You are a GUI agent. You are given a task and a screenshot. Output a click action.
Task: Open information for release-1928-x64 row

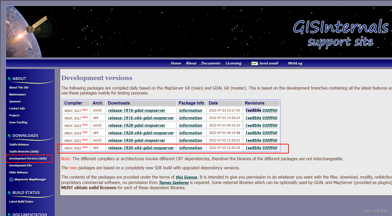coord(191,133)
